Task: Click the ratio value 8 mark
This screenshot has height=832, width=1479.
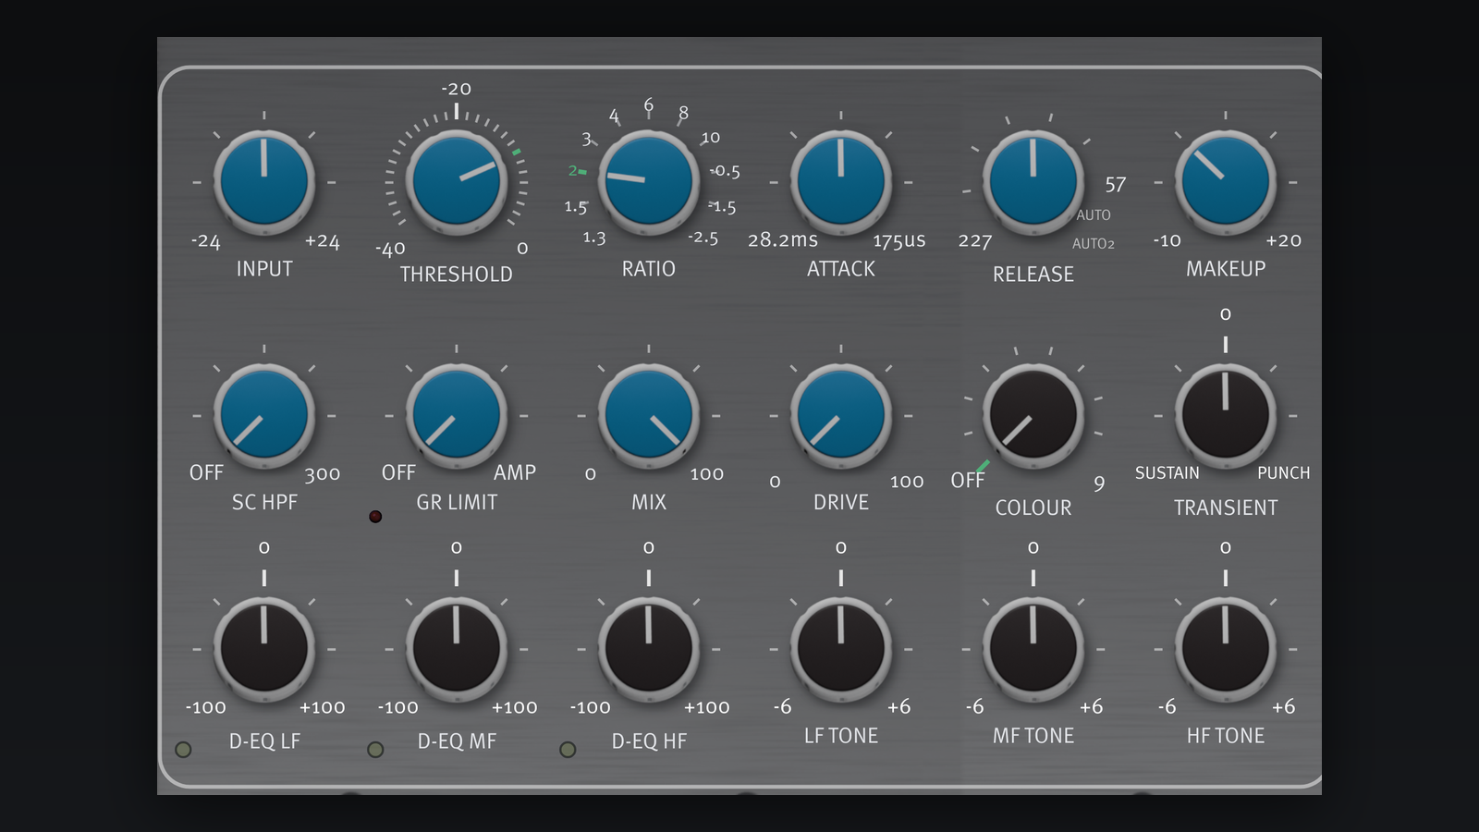Action: (683, 113)
